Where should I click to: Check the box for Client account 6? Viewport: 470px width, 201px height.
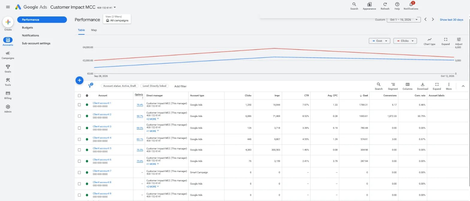click(x=79, y=161)
